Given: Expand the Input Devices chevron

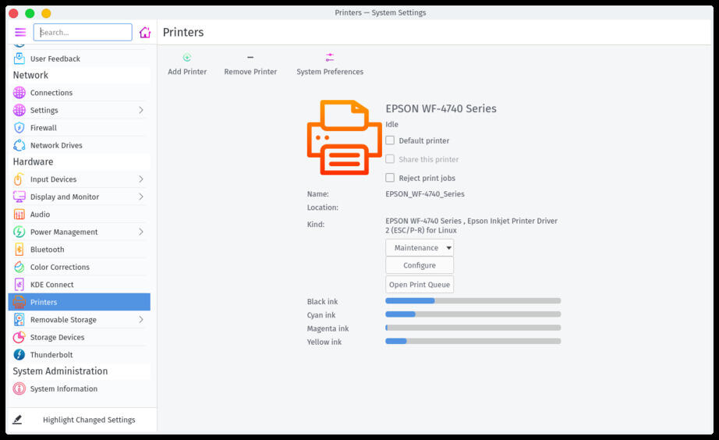Looking at the screenshot, I should (x=141, y=179).
